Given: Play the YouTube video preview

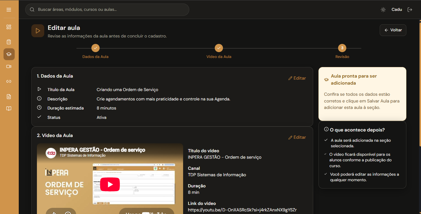Looking at the screenshot, I should click(110, 184).
